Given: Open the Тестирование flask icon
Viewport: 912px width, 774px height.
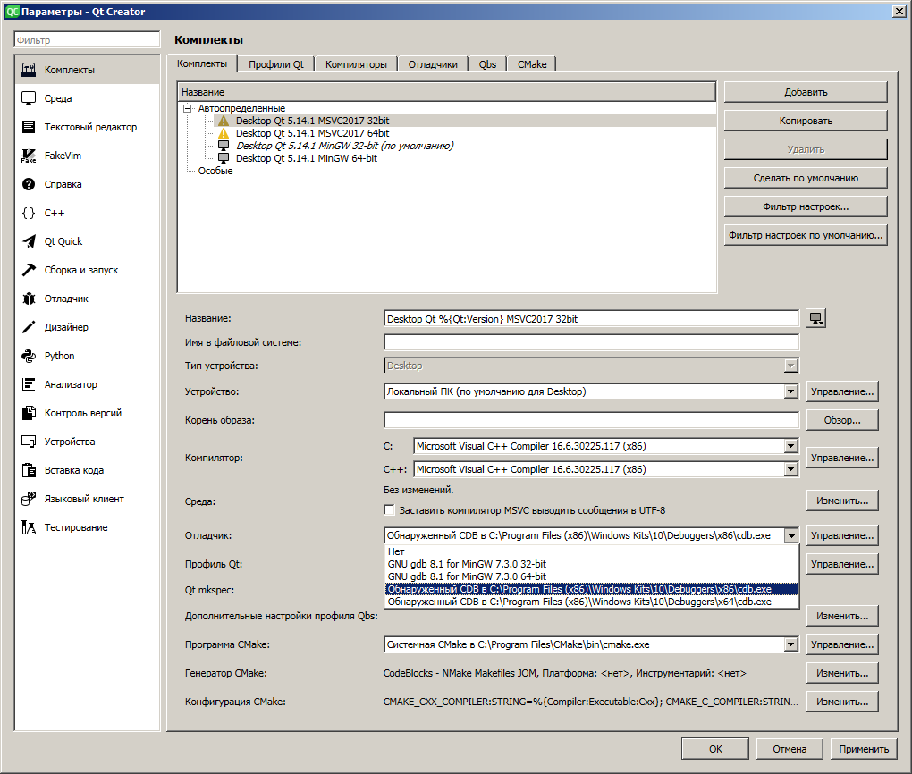Looking at the screenshot, I should [x=29, y=527].
